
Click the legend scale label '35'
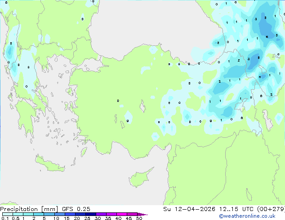tap(108, 218)
